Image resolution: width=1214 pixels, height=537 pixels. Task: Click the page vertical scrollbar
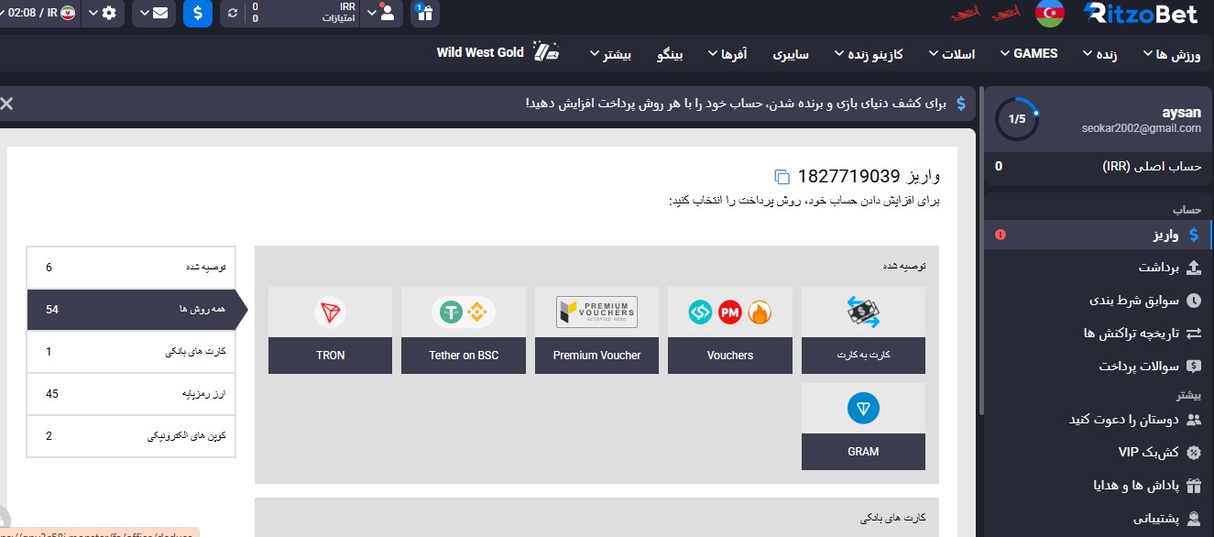(x=980, y=252)
